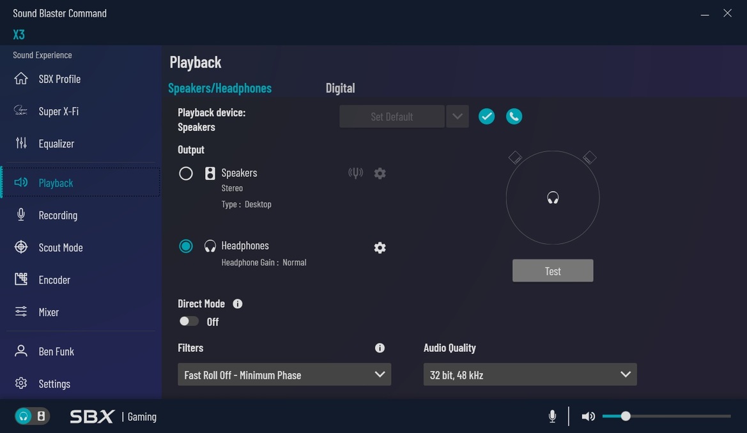Open the Fast Roll Off - Minimum Phase dropdown

[x=284, y=375]
